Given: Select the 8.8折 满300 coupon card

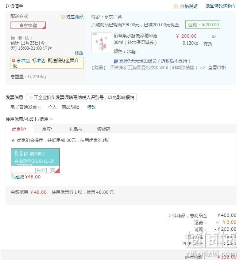Looking at the screenshot, I should (x=35, y=161).
